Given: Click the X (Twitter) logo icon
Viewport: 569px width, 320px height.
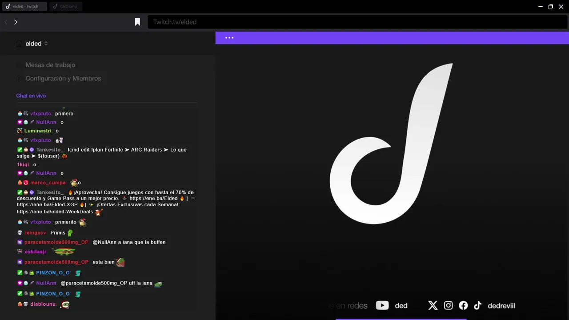Looking at the screenshot, I should click(433, 305).
